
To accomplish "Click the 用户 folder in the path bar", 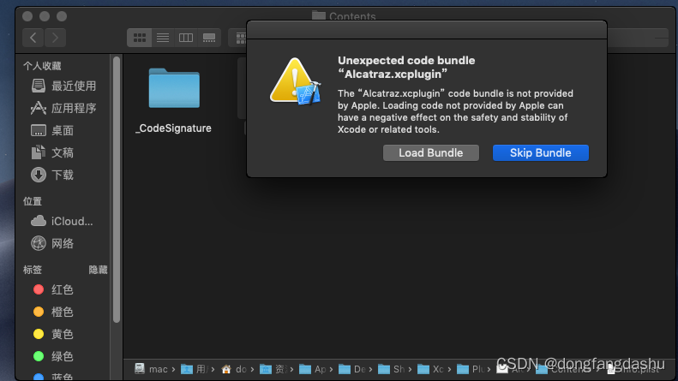I will [195, 369].
